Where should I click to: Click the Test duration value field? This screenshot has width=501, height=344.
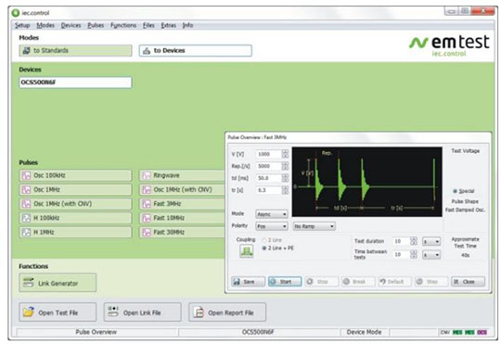coord(402,241)
